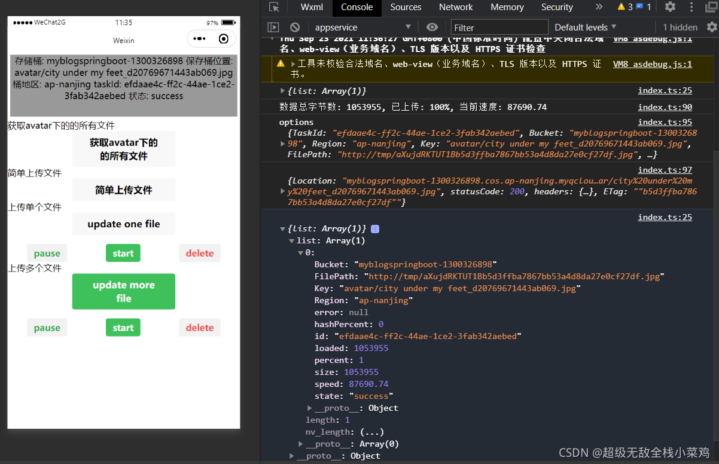Click the id: "efdaae4c-ff2c-44ae-1ce2-3fab342aebed" property

(418, 336)
